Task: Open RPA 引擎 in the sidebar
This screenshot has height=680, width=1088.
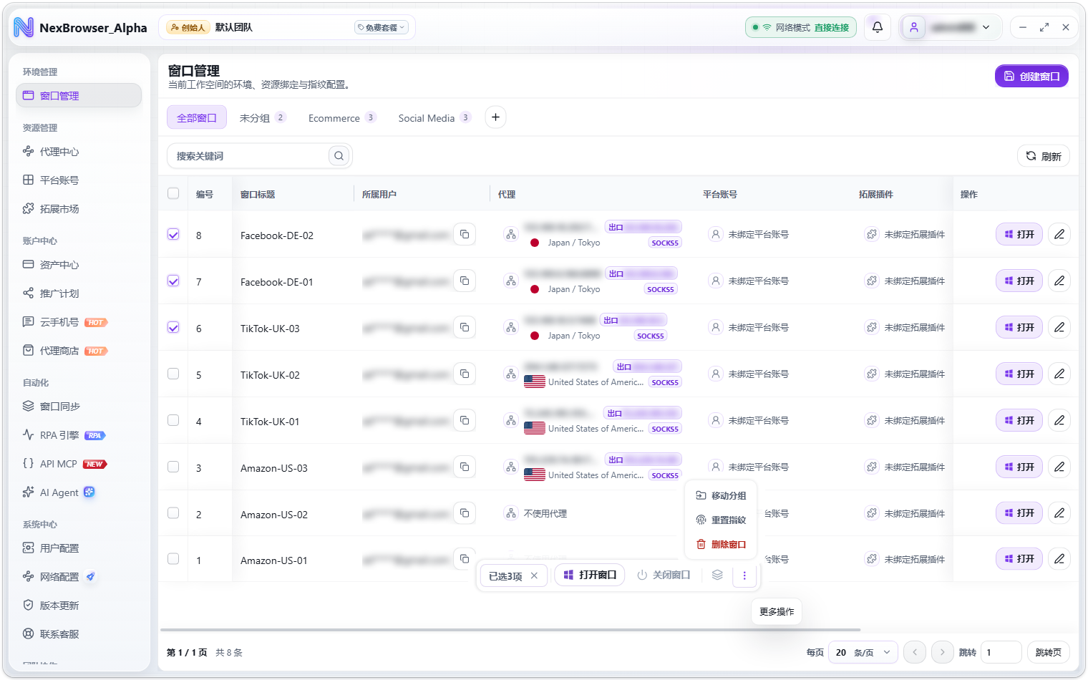Action: click(79, 435)
